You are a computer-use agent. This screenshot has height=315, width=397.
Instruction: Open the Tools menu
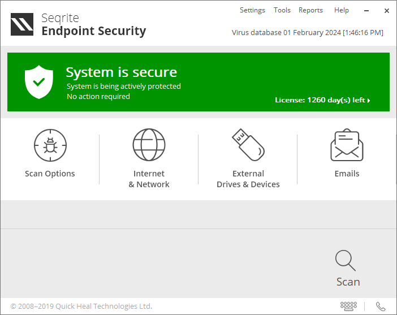(x=282, y=10)
